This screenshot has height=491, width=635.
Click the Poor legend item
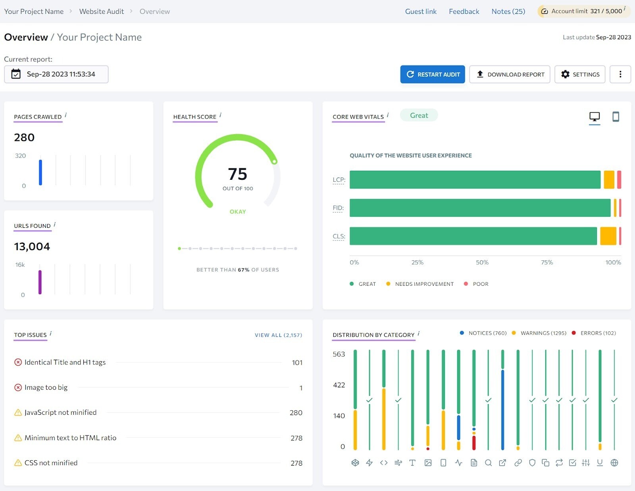(x=476, y=284)
